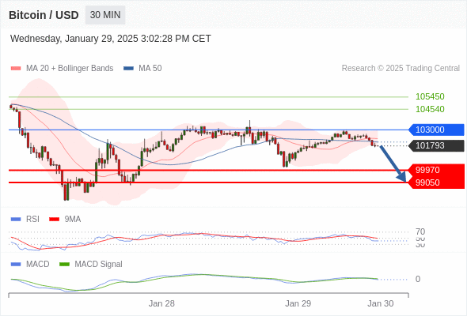Select the 101793 current price tag
467x316 pixels.
pyautogui.click(x=436, y=145)
